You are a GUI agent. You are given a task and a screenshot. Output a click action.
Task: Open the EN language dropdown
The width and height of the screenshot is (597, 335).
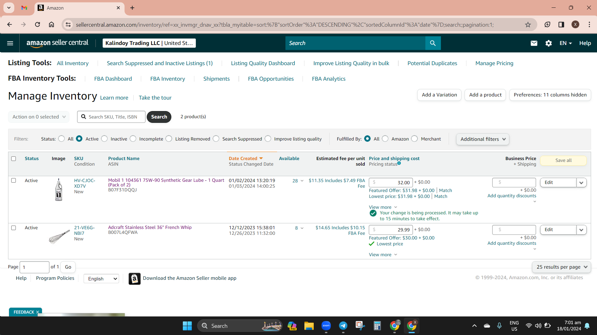click(566, 43)
